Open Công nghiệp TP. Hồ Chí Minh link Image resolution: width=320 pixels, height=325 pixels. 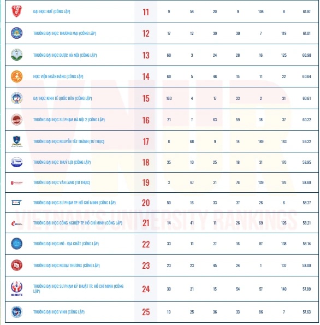click(x=78, y=223)
